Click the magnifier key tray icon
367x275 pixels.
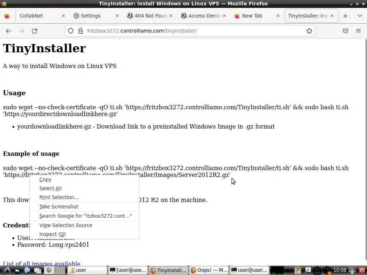[308, 270]
